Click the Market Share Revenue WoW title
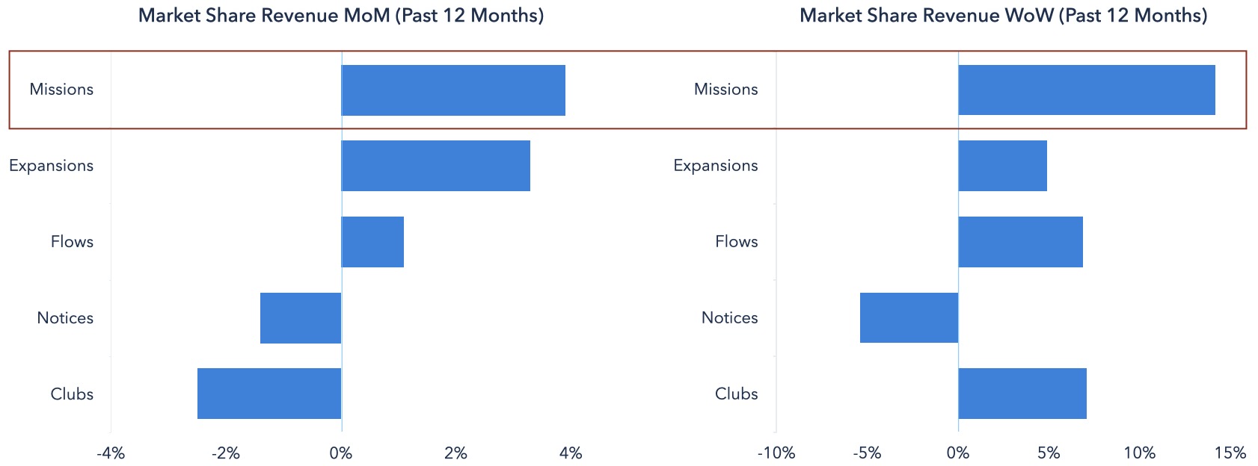This screenshot has width=1258, height=466. pyautogui.click(x=1004, y=16)
